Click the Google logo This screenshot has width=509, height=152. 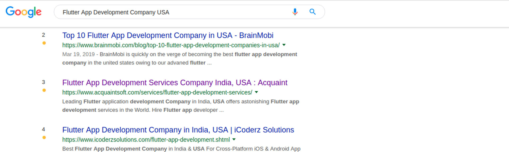click(24, 12)
